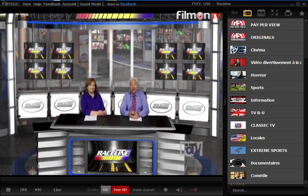This screenshot has width=308, height=196.
Task: Click the Broken channel? link
Action: 144,190
